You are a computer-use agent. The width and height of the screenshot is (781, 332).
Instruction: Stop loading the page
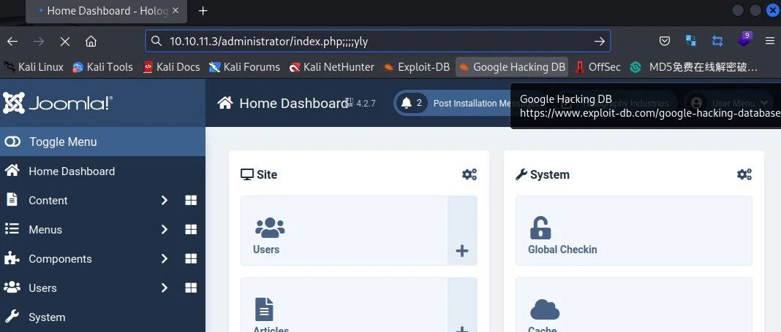click(65, 42)
